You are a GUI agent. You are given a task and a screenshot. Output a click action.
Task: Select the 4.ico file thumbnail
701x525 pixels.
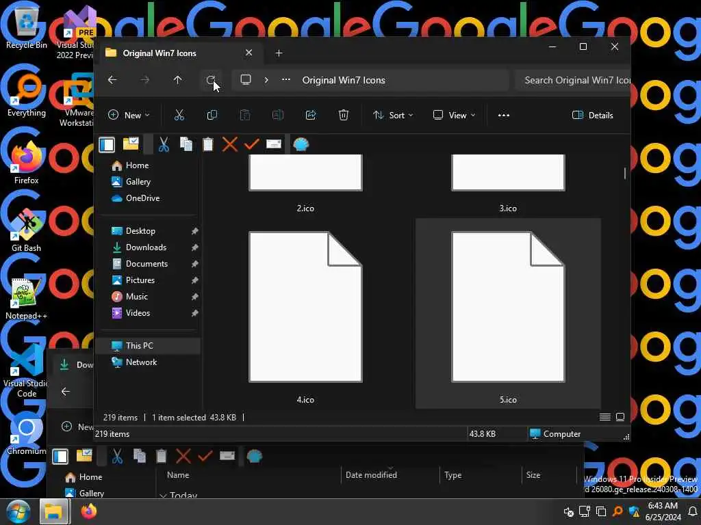(x=305, y=307)
